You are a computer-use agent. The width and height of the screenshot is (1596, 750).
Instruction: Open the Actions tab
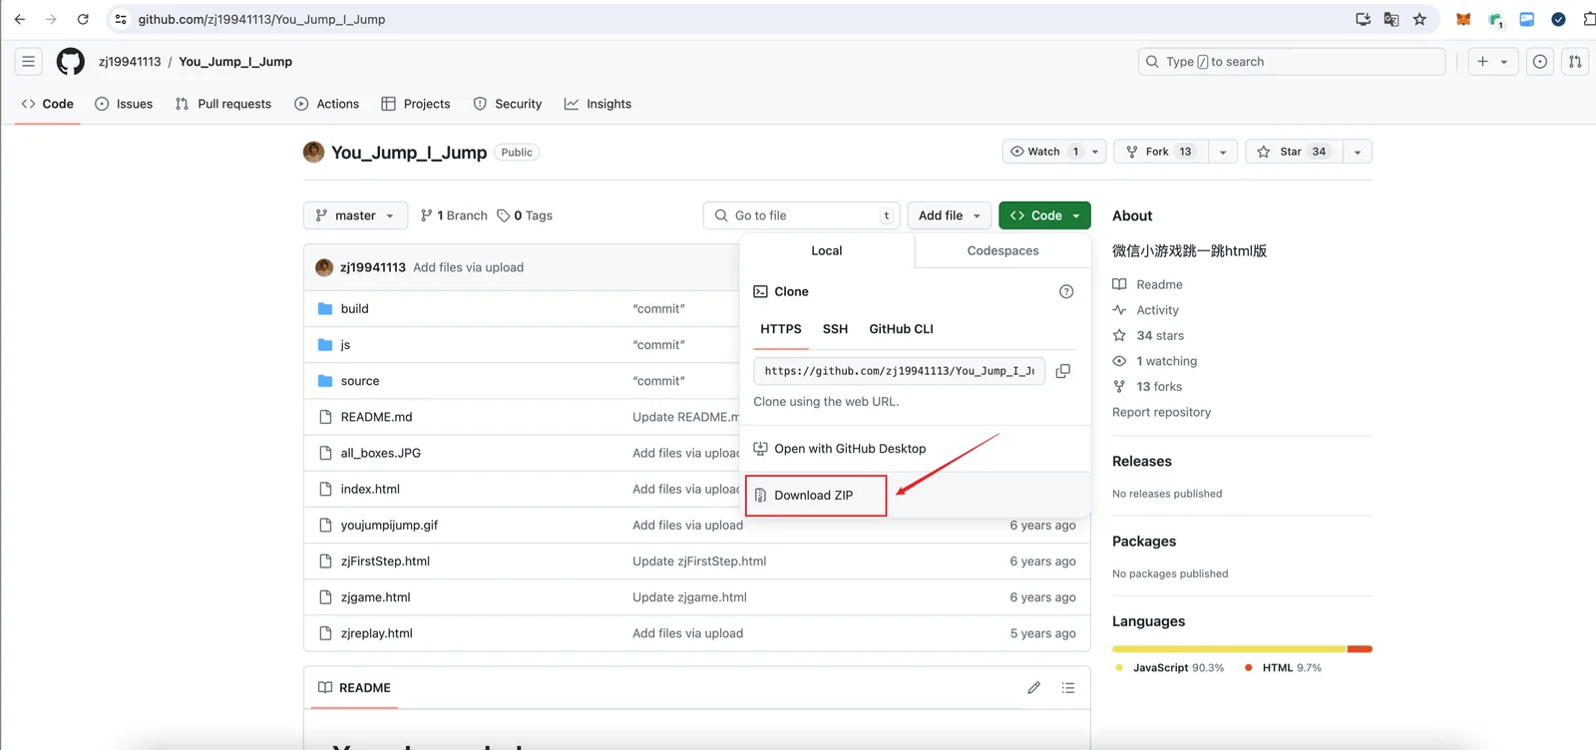pos(327,104)
